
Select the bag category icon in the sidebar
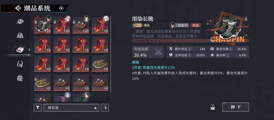20,78
